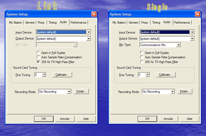206x136 pixels.
Task: Select Servers tab in right dialog
Action: click(133, 23)
